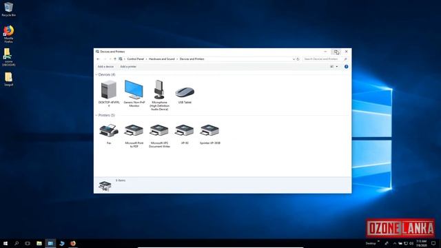Collapse the Devices (4) group
This screenshot has height=248, width=441.
(x=96, y=74)
